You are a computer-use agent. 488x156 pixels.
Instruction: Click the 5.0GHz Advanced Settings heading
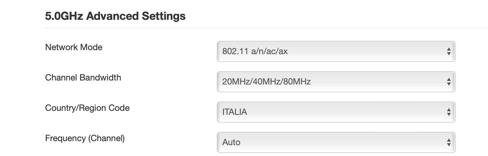115,16
